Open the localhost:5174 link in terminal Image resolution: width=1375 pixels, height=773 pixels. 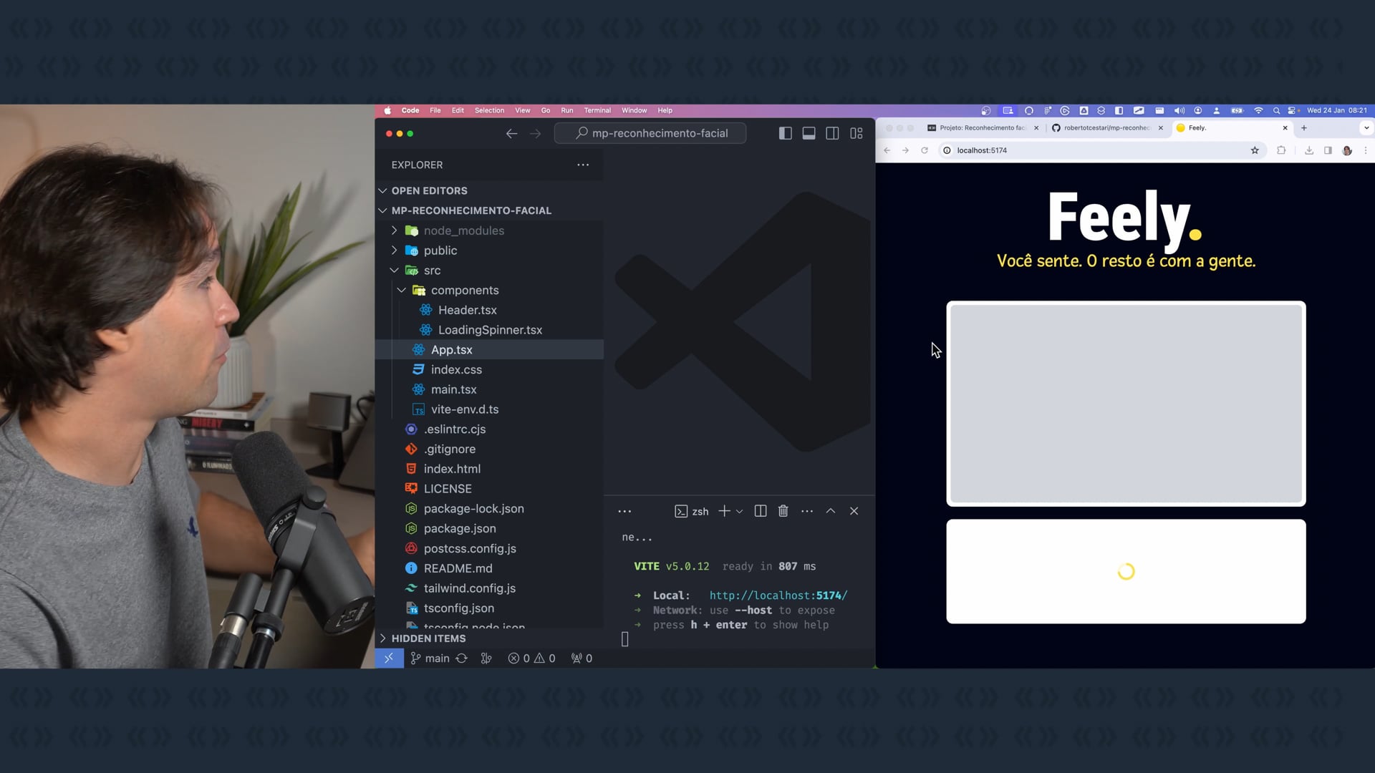point(778,595)
